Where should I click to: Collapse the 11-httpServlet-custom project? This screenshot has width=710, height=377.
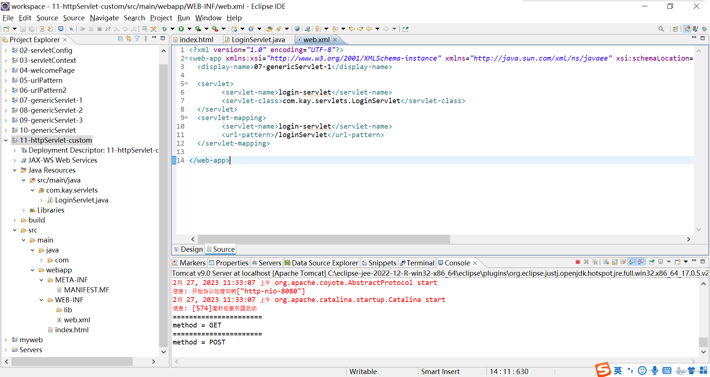tap(6, 140)
